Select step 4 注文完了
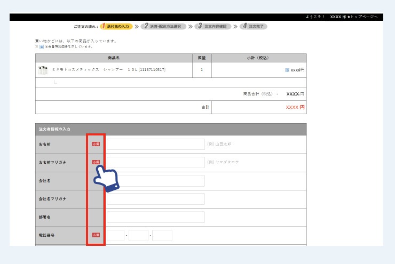This screenshot has height=264, width=395. pos(254,26)
